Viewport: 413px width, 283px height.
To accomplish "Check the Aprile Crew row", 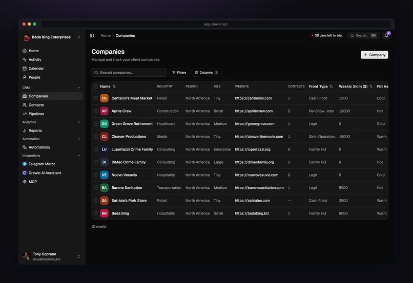I will (96, 111).
